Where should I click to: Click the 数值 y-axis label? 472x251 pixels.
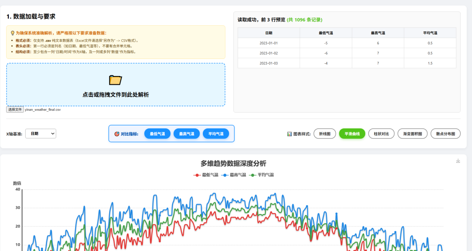[x=17, y=183]
